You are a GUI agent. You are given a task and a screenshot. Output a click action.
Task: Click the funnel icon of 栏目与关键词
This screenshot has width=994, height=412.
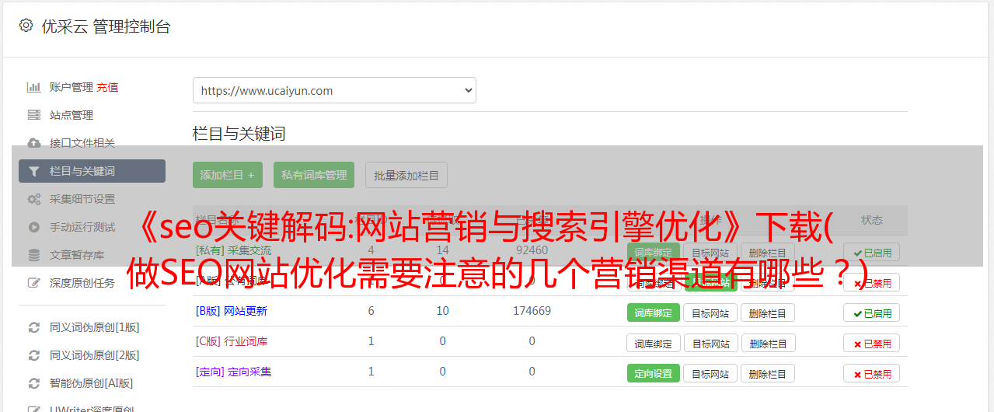(33, 171)
